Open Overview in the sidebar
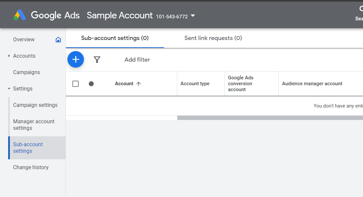Viewport: 363px width, 197px height. (24, 40)
